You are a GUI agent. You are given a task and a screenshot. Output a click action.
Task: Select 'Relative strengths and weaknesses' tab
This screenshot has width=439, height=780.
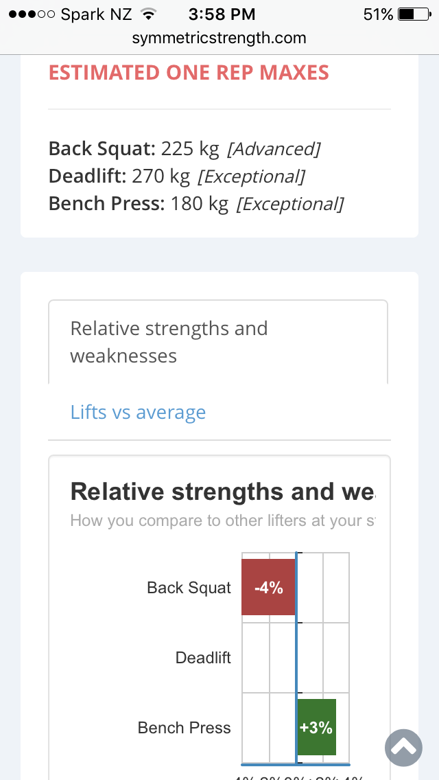tap(169, 342)
